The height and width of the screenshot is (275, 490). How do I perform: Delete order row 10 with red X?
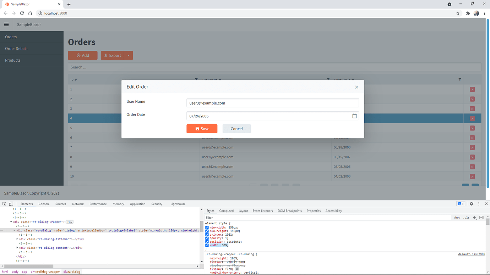click(472, 176)
